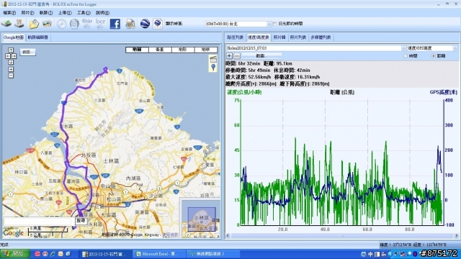
Task: Toggle the daylight saving time checkbox
Action: [x=275, y=24]
